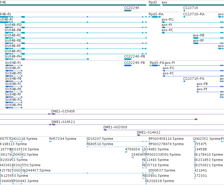Select the RE40510.5prime EST label

click(100, 144)
